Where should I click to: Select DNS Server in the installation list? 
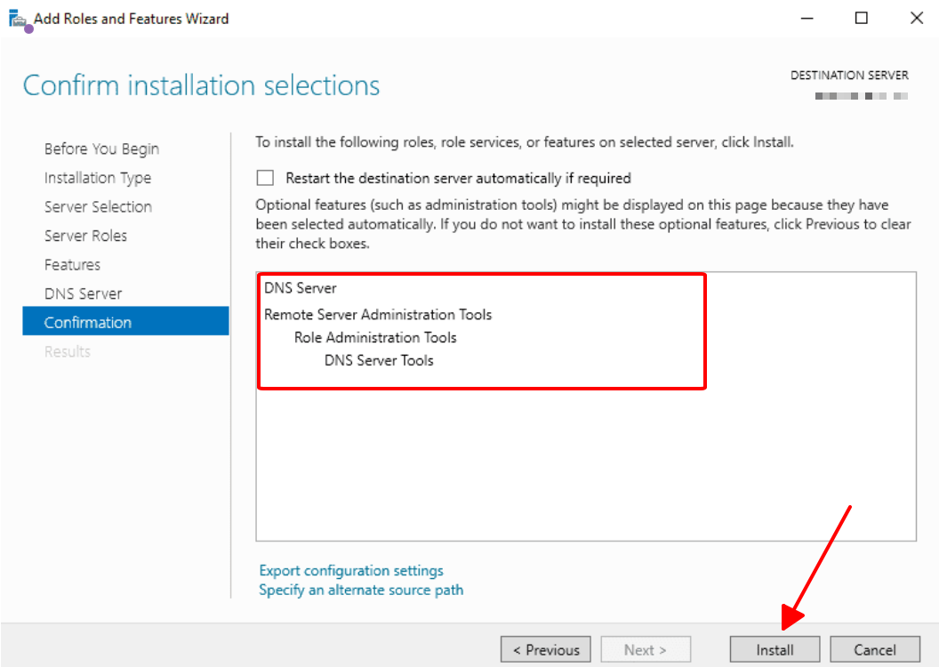pos(301,288)
